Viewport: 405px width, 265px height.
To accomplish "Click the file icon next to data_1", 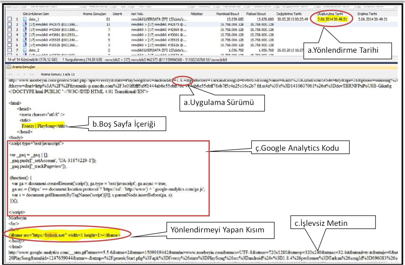I will (25, 19).
